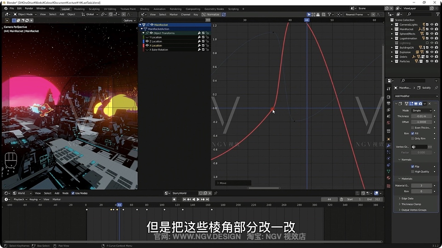Click the Thickness field
Screen dimensions: 442x248
[x=421, y=116]
